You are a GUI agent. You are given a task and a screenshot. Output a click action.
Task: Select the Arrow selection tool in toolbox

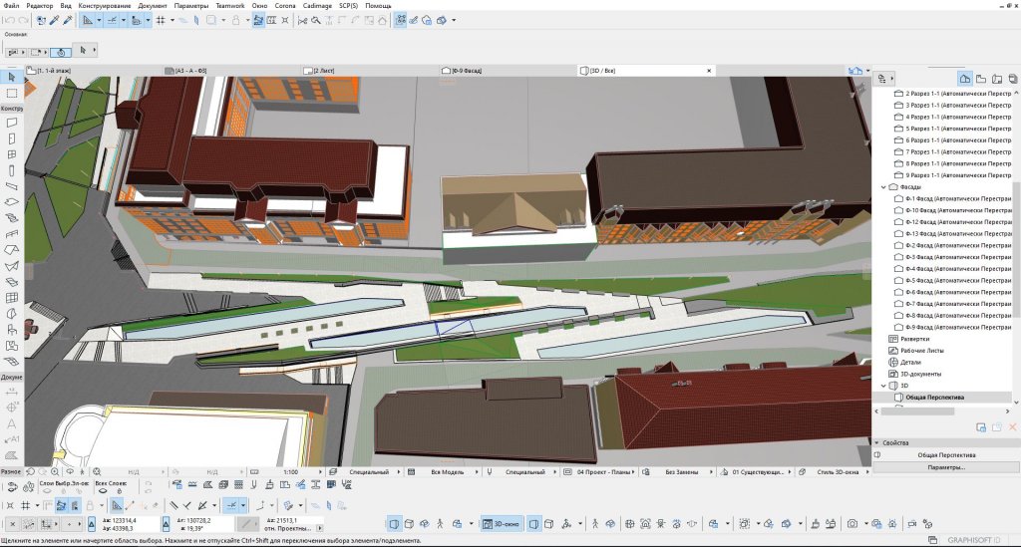pyautogui.click(x=11, y=77)
